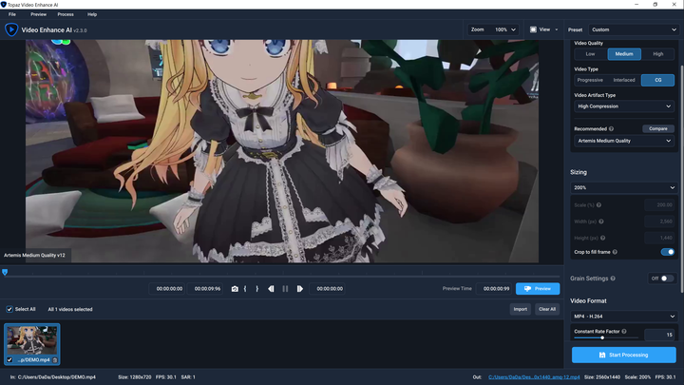Screen dimensions: 684x385
Task: Click the monitor icon in Preview button
Action: coord(527,289)
